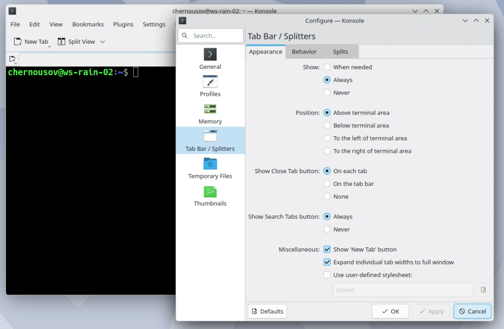Select the Tab Bar / Splitters page icon
504x329 pixels.
point(210,137)
